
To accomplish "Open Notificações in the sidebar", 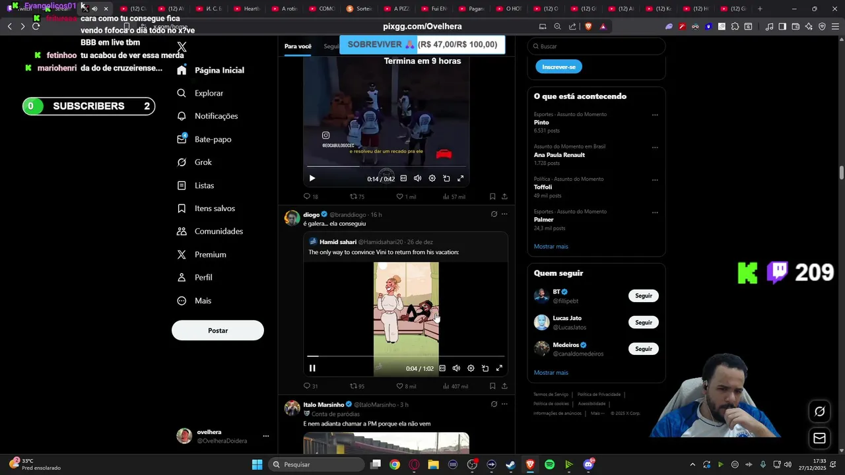I will coord(207,116).
